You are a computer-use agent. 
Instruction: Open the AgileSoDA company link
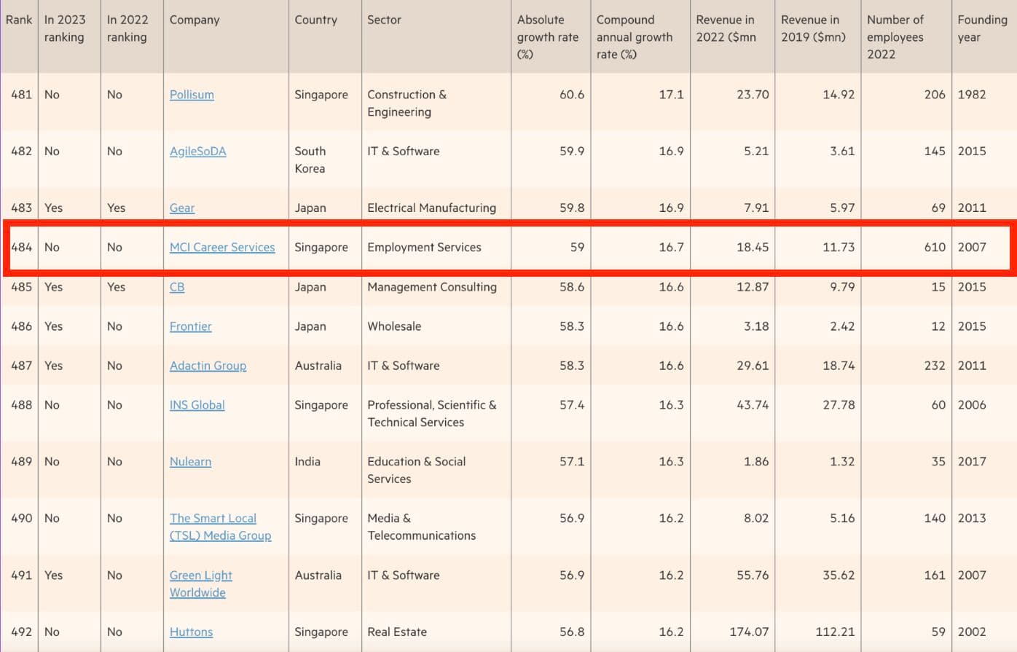pos(197,152)
